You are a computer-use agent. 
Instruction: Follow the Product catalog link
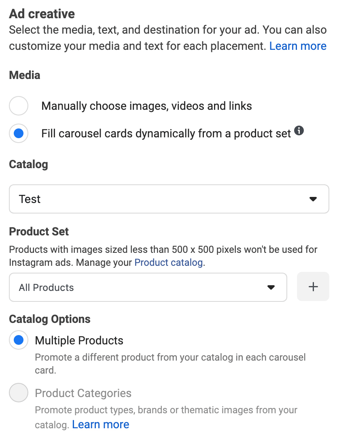168,263
